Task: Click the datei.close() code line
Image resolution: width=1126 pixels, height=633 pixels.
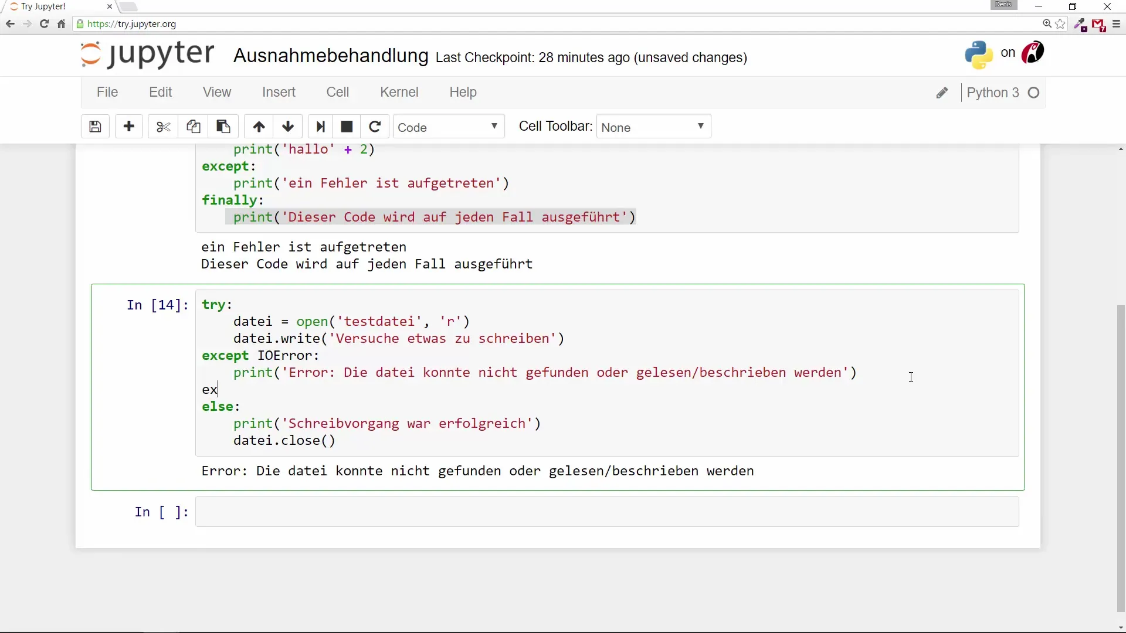Action: click(284, 441)
